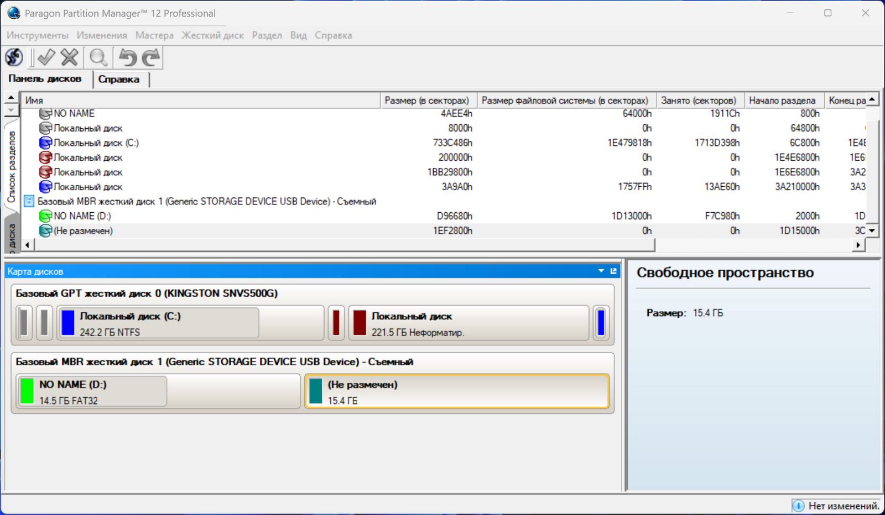Viewport: 885px width, 515px height.
Task: Open the Карта дисков header dropdown arrow
Action: 601,271
